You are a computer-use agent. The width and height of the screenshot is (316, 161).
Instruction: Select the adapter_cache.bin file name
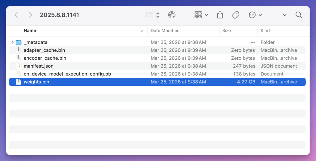click(x=44, y=50)
